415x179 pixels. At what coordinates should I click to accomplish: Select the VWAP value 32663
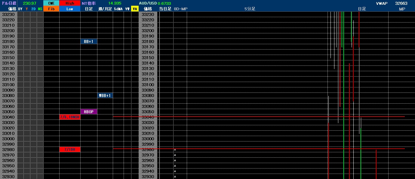pyautogui.click(x=401, y=3)
